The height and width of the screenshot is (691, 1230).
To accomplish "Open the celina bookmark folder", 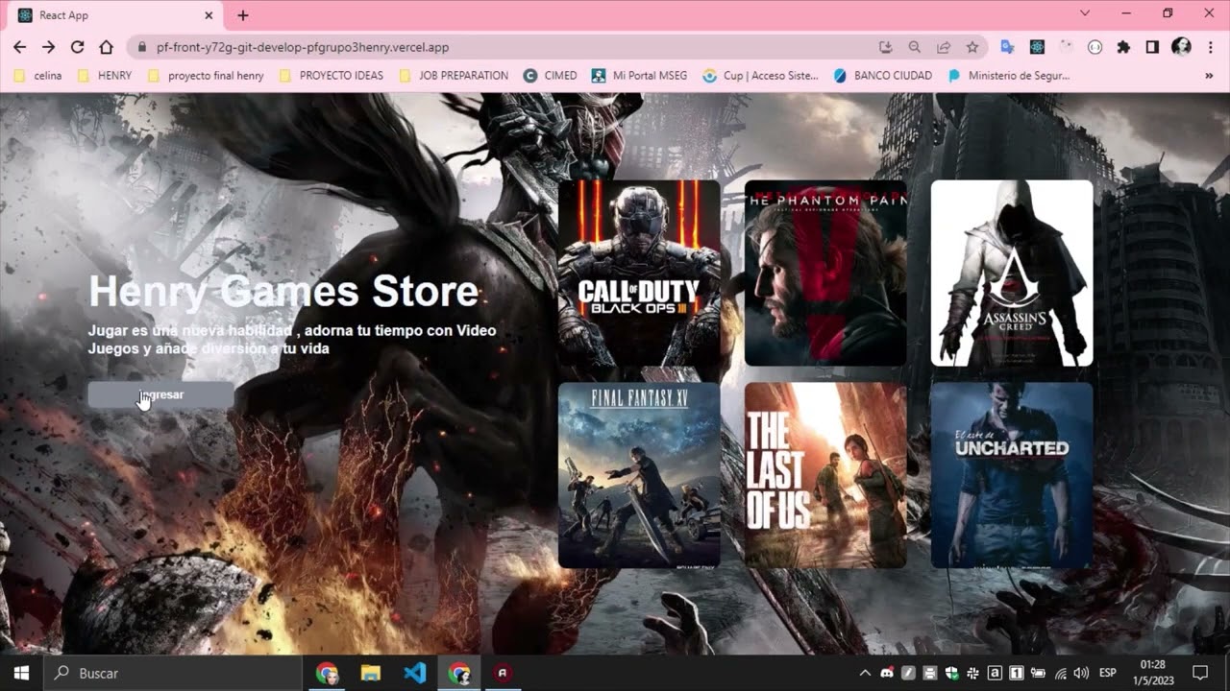I will tap(38, 75).
